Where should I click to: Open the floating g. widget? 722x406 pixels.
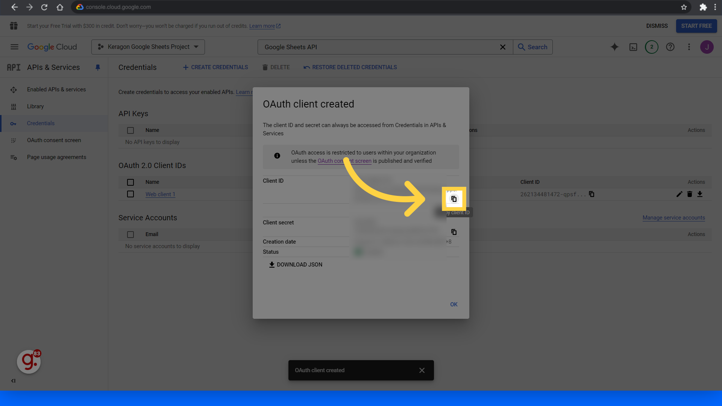coord(29,362)
